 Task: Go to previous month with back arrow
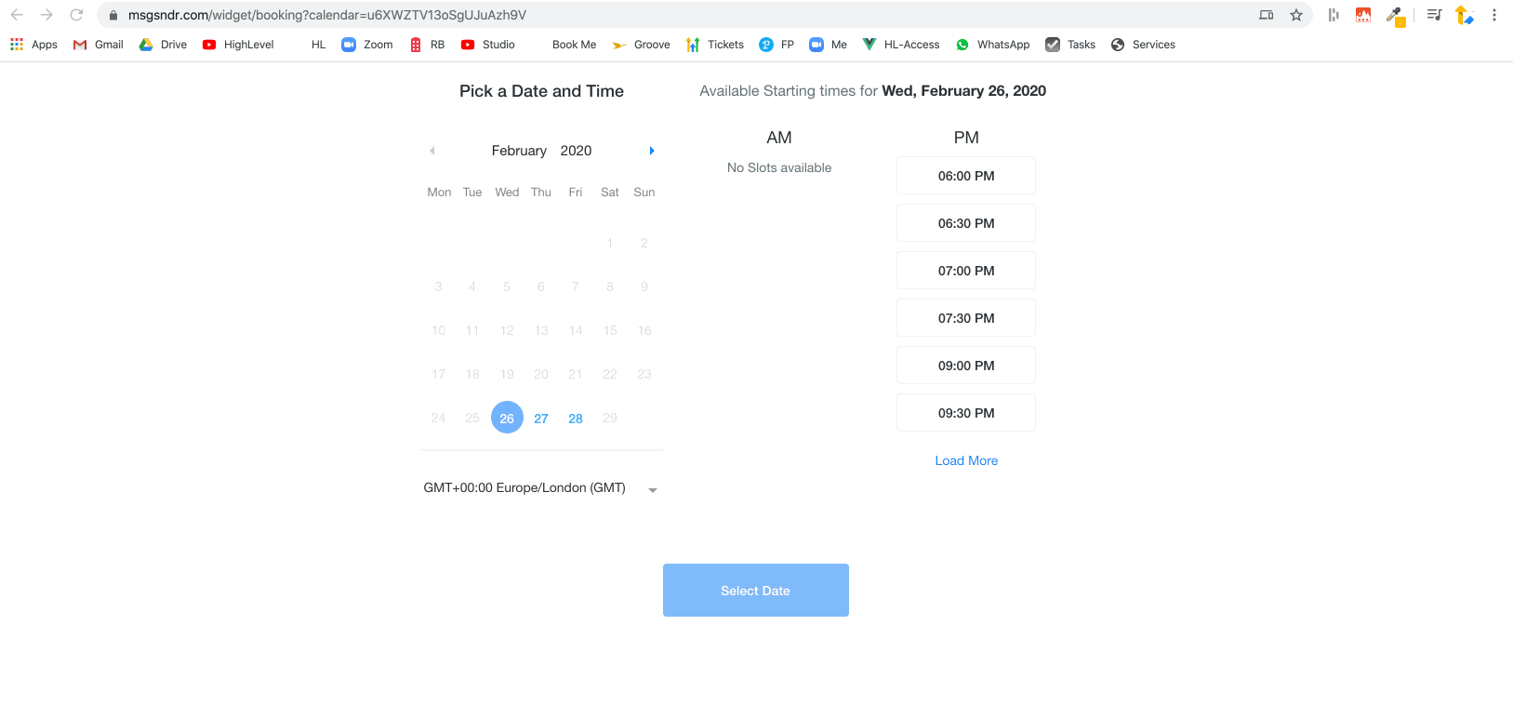click(x=431, y=150)
